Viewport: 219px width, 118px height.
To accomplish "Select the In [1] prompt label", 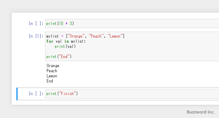I will pos(36,36).
